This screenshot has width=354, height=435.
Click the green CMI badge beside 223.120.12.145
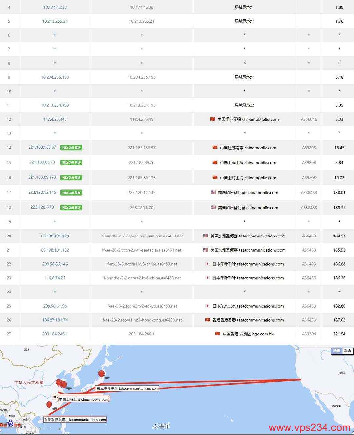point(71,193)
